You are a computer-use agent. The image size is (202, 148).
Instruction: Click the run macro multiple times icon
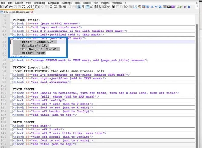(x=126, y=7)
